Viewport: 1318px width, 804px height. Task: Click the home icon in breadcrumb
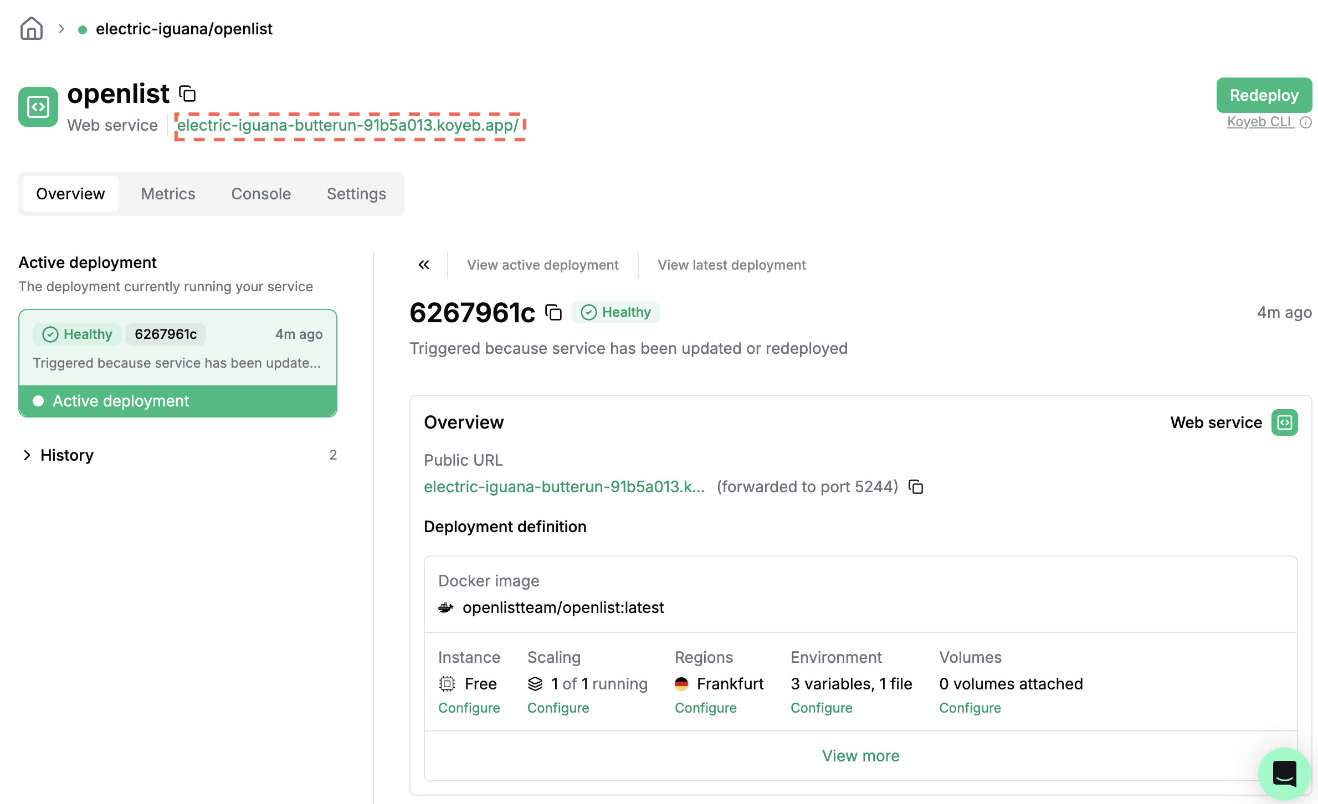click(x=31, y=28)
